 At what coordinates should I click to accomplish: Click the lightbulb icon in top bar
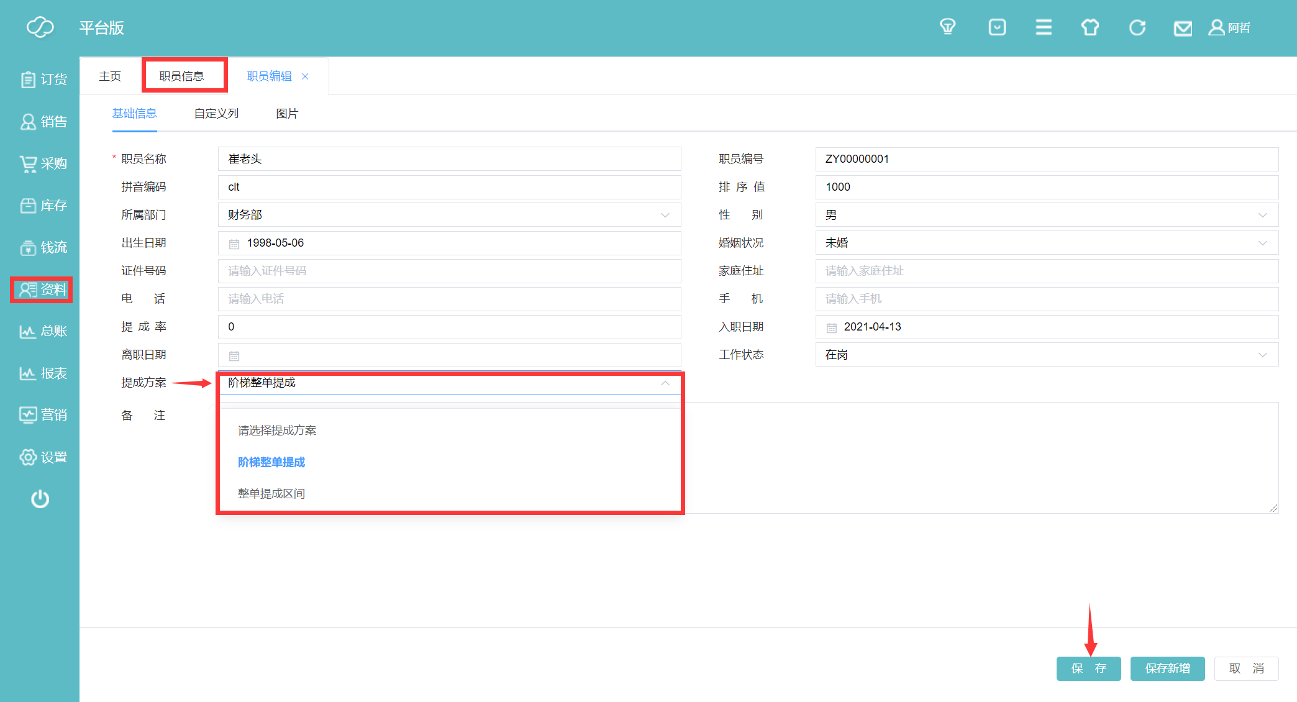(x=947, y=27)
